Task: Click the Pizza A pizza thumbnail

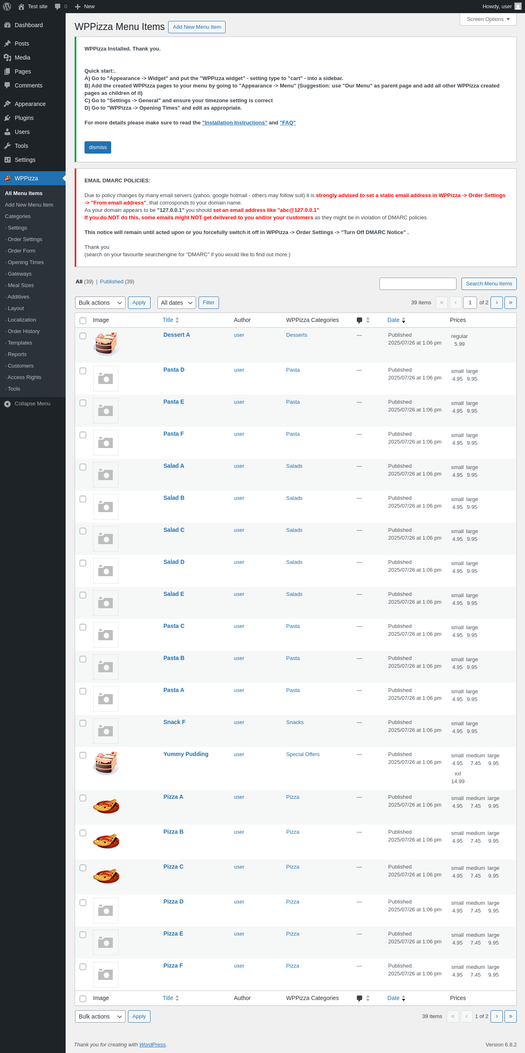Action: pyautogui.click(x=106, y=806)
